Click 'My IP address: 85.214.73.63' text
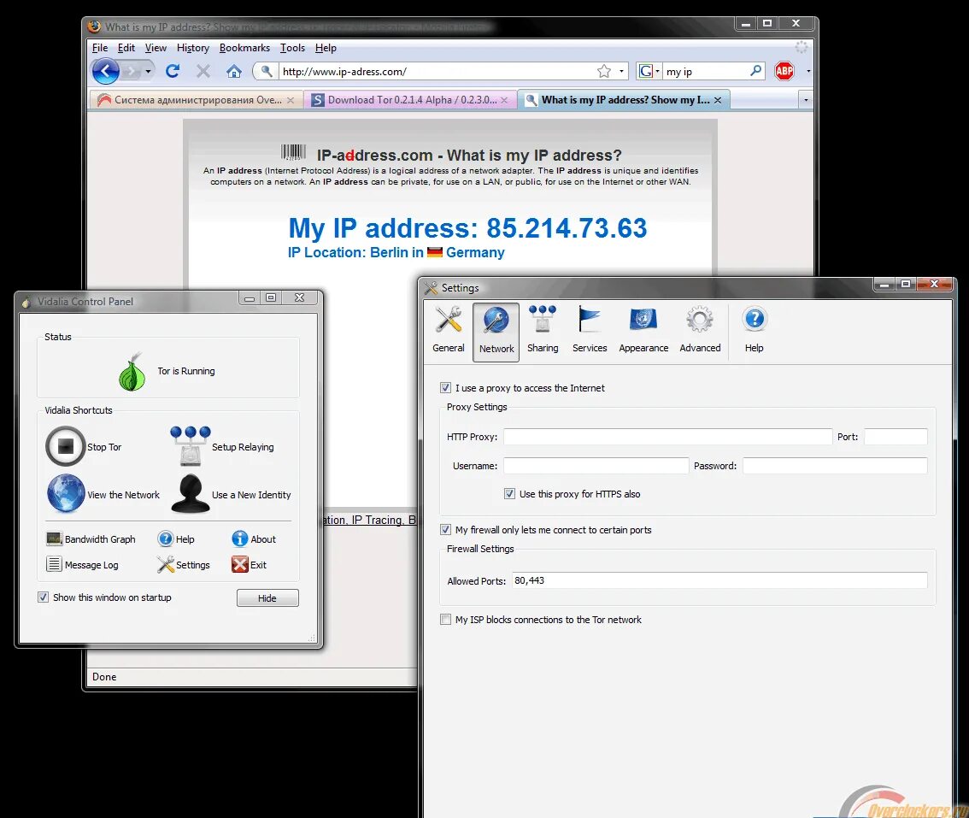The image size is (969, 818). coord(467,227)
